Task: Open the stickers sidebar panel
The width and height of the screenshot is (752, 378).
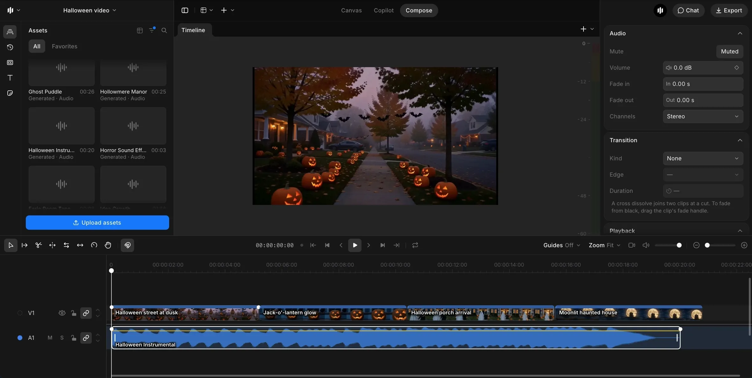Action: coord(10,93)
